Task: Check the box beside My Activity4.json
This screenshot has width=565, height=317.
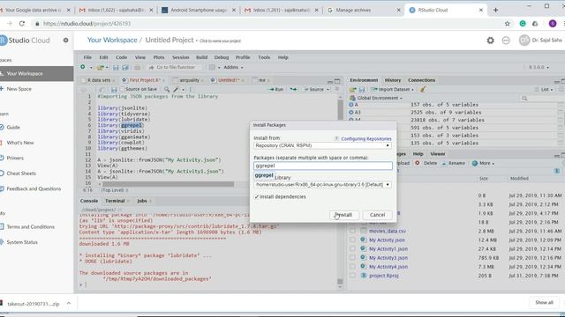Action: pyautogui.click(x=352, y=267)
